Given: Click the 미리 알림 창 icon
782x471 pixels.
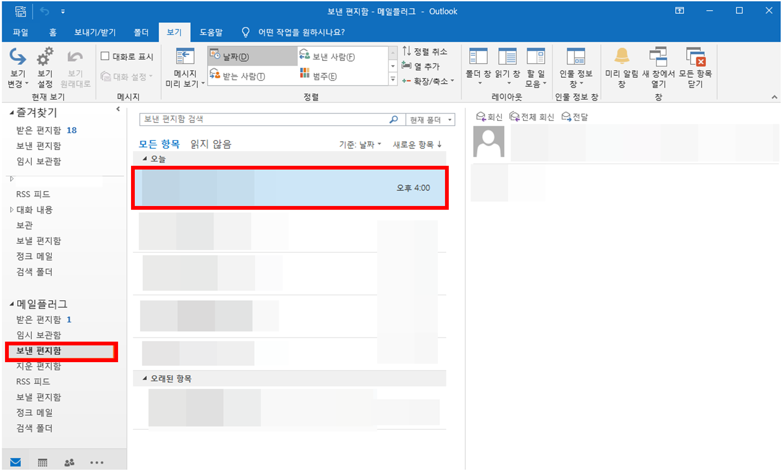Looking at the screenshot, I should point(621,67).
